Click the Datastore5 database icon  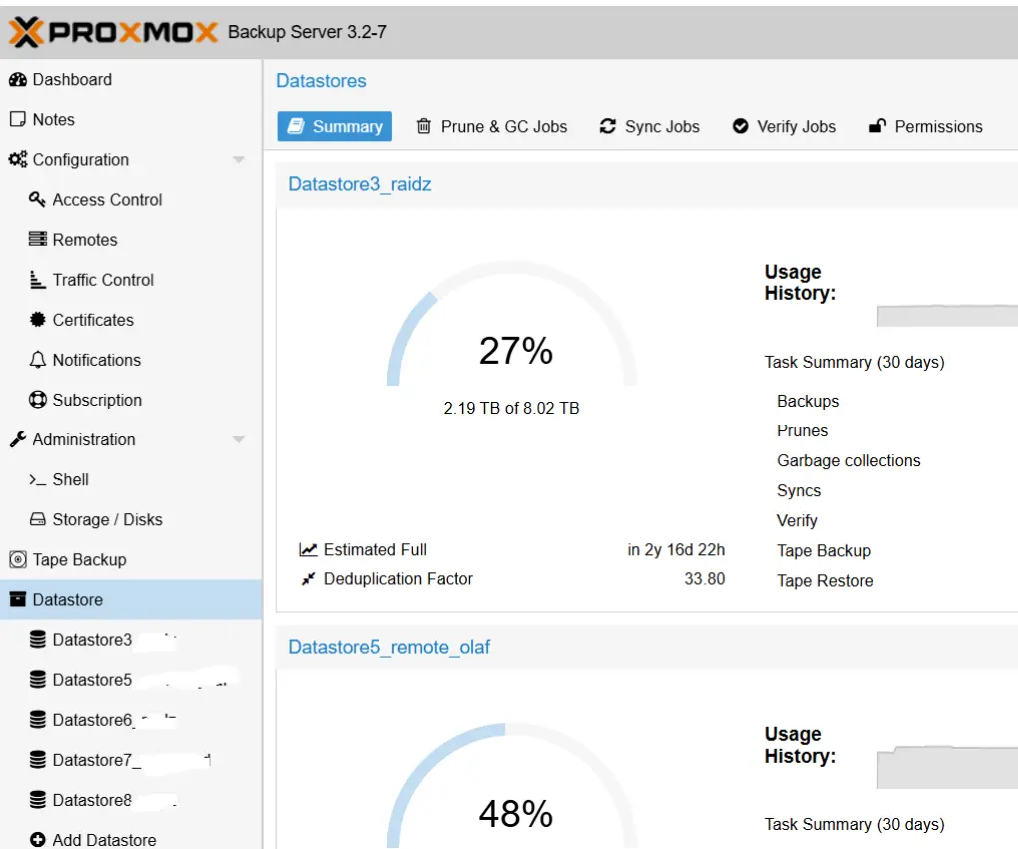pos(38,680)
